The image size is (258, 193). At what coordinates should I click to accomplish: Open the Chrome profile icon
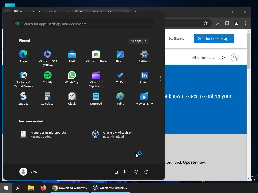236,23
